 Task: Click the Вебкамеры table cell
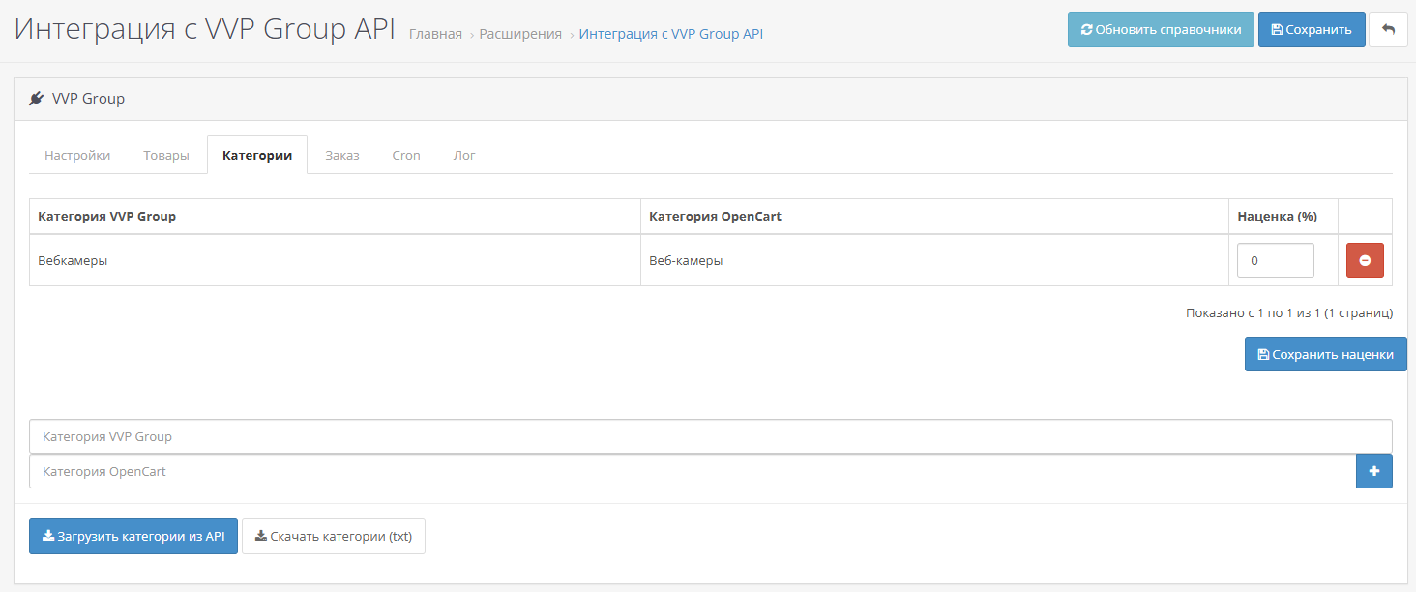(335, 260)
